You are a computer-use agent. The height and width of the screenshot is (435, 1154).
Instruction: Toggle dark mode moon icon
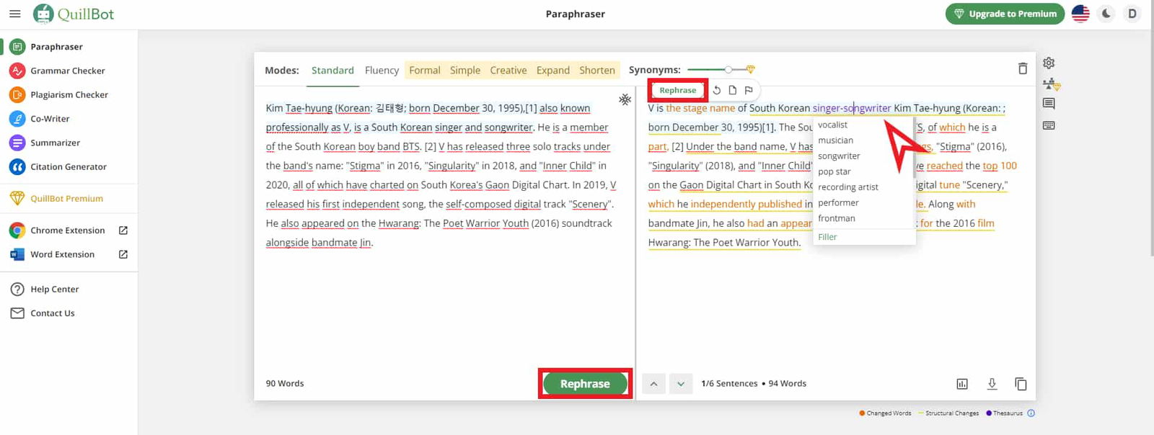[1106, 14]
